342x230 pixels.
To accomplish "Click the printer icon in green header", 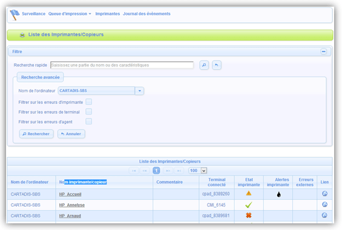I will (22, 35).
